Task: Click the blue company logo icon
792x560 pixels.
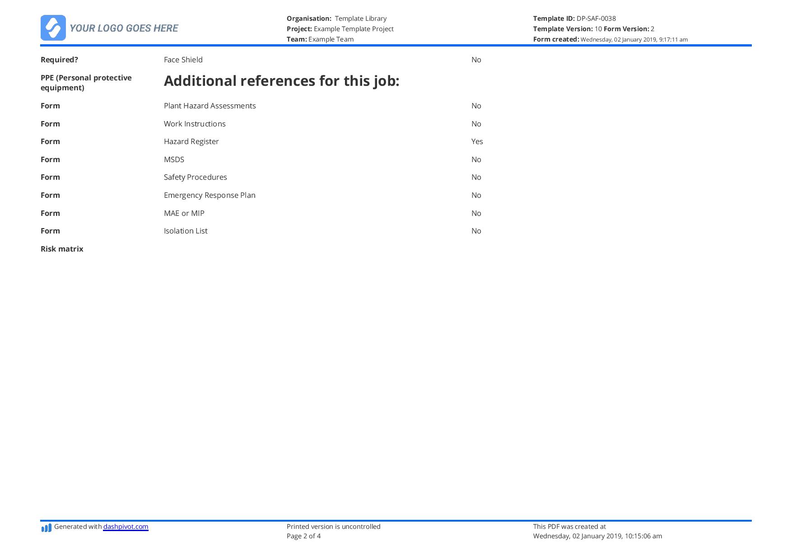Action: (53, 28)
